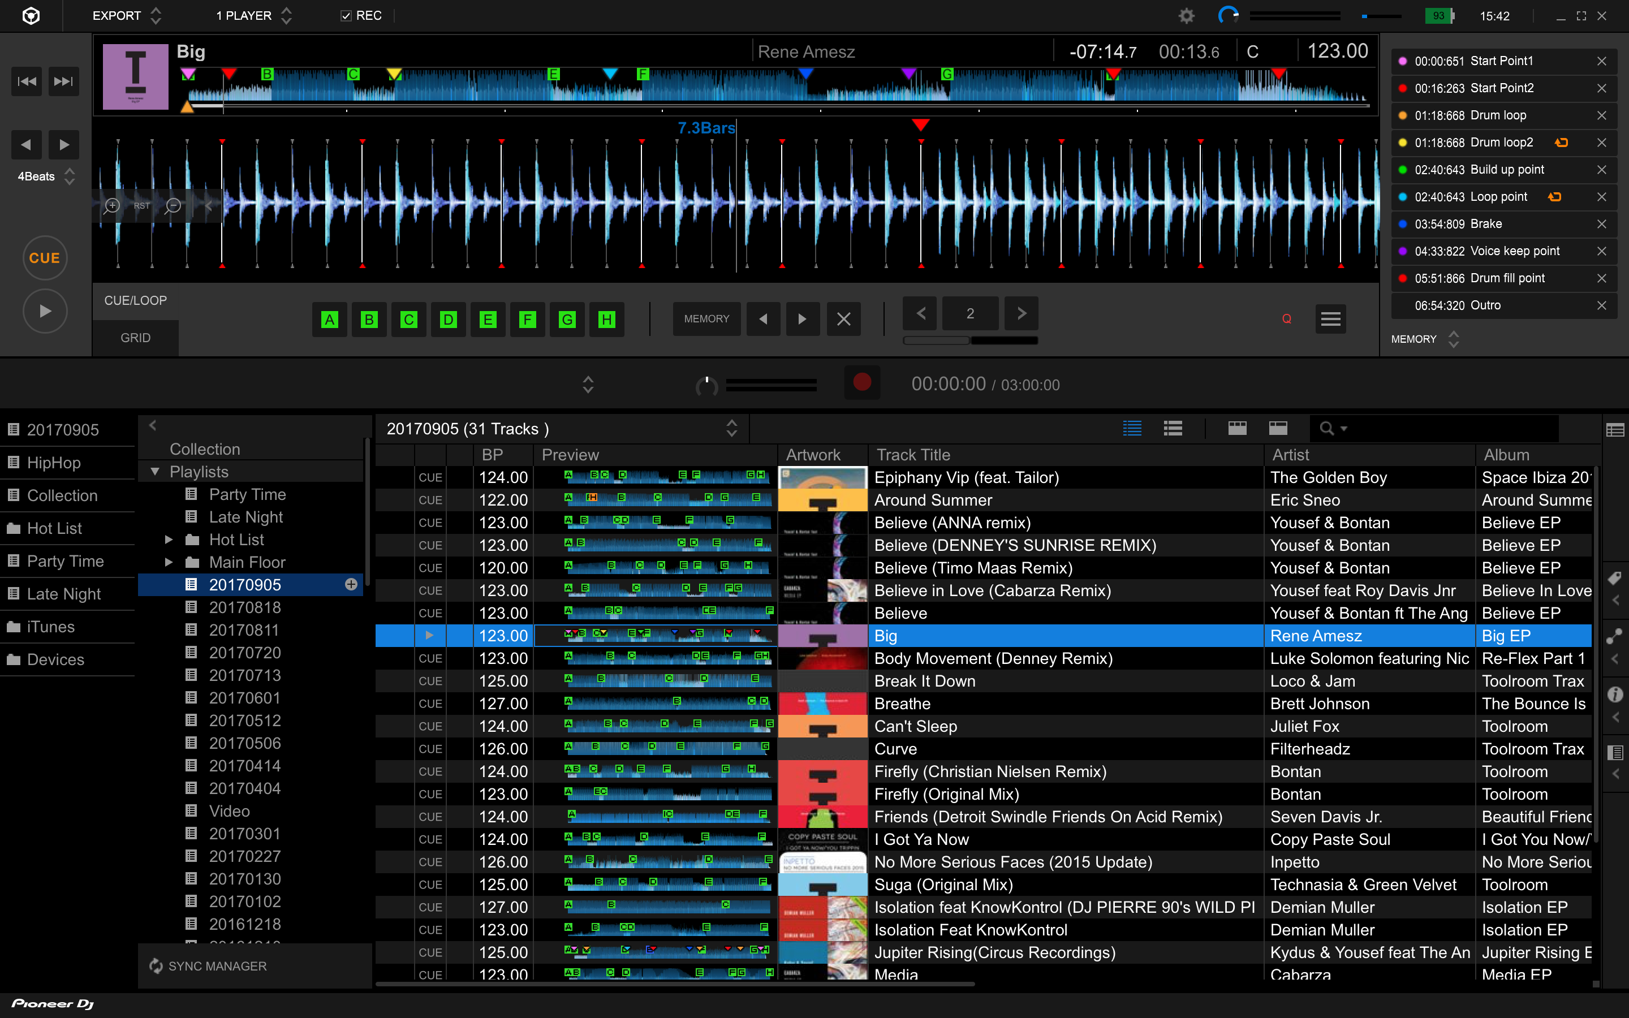Viewport: 1629px width, 1018px height.
Task: Click the quantize Q icon
Action: click(1286, 318)
